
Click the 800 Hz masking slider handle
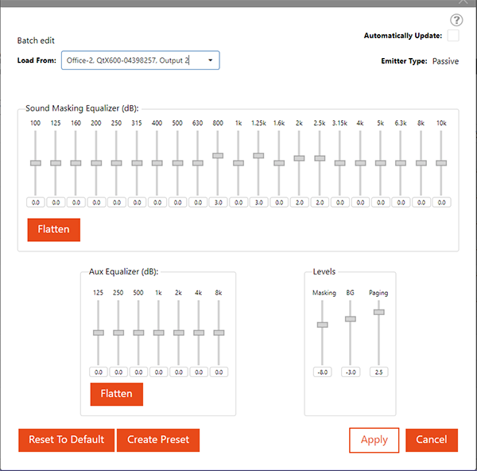(218, 156)
